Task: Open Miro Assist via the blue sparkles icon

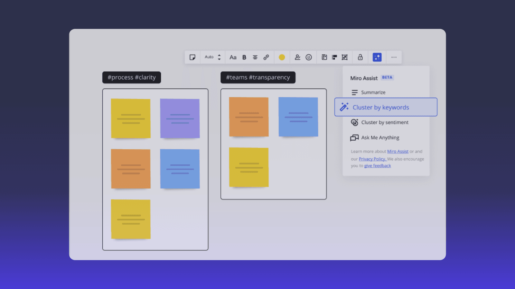Action: point(377,57)
